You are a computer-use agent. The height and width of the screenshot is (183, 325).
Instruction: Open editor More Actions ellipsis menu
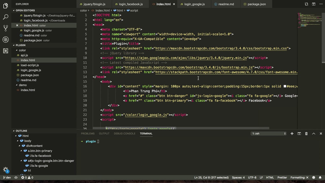coord(320,4)
